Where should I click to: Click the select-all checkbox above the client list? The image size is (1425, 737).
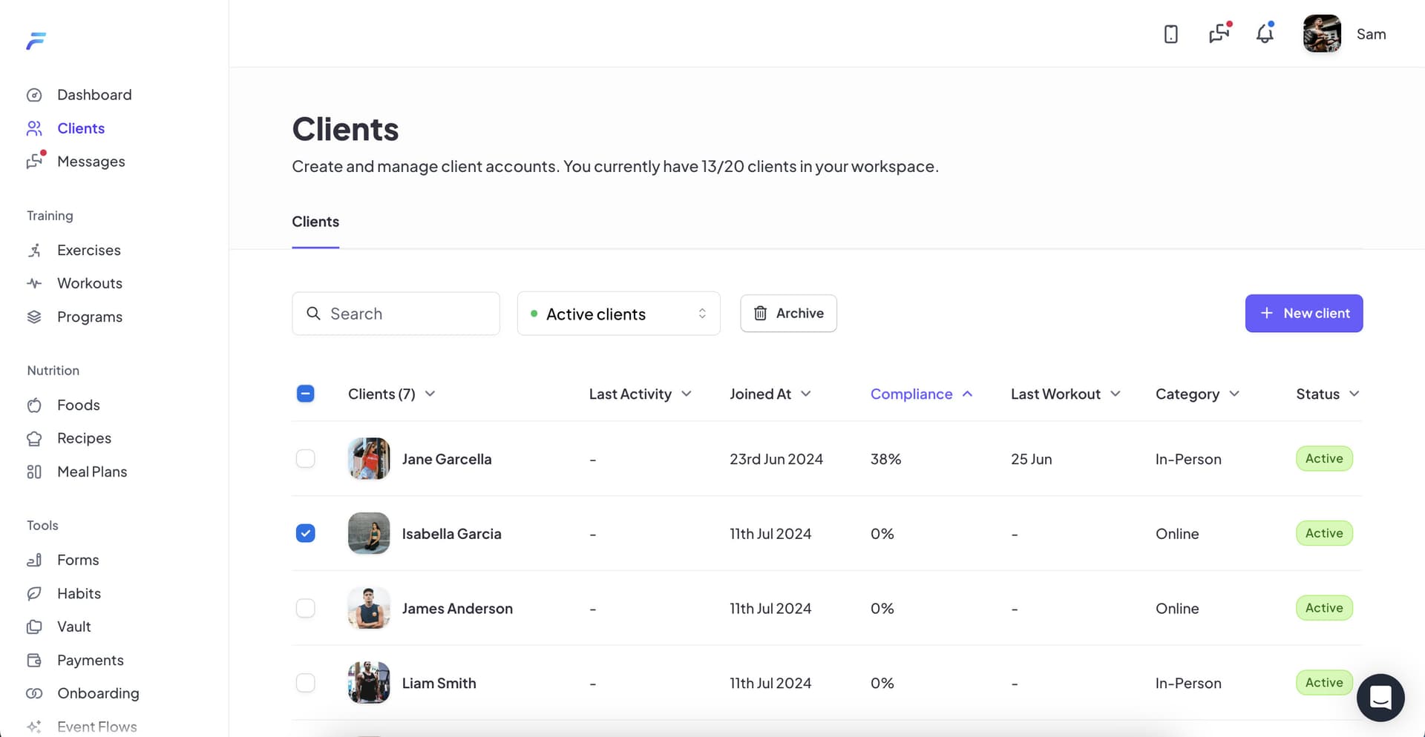pyautogui.click(x=305, y=394)
